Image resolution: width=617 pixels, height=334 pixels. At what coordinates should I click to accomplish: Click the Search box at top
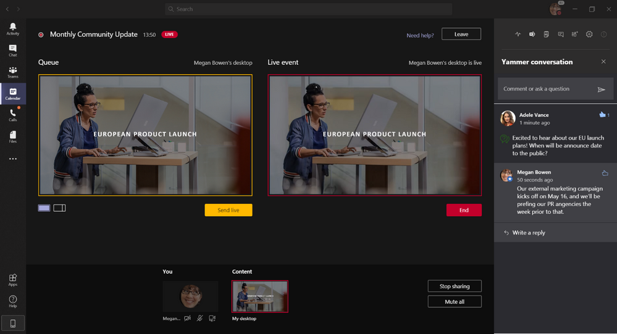pyautogui.click(x=309, y=9)
